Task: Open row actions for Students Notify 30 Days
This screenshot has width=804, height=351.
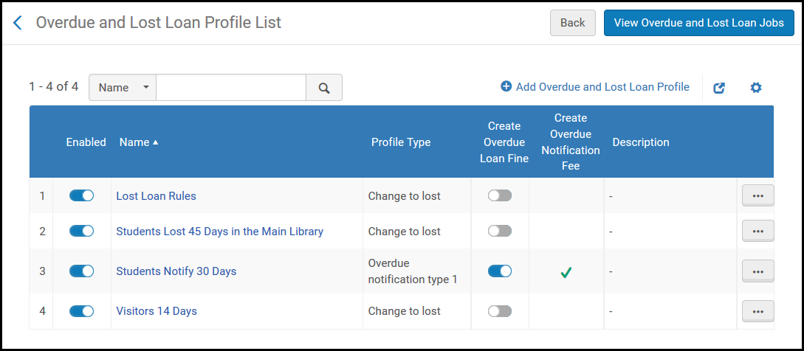Action: click(x=757, y=271)
